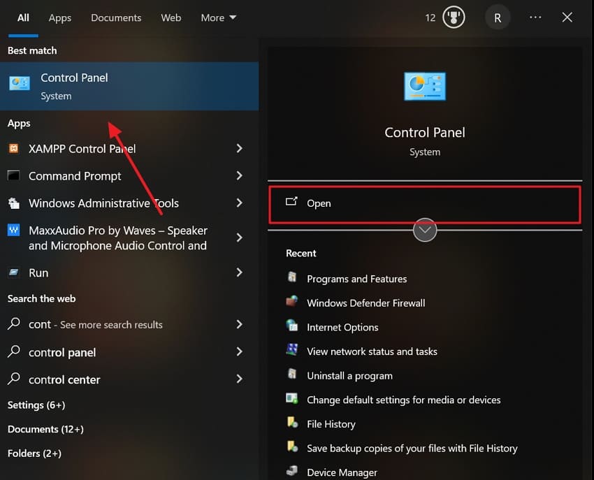Open the three-dot options menu
594x480 pixels.
(x=535, y=17)
